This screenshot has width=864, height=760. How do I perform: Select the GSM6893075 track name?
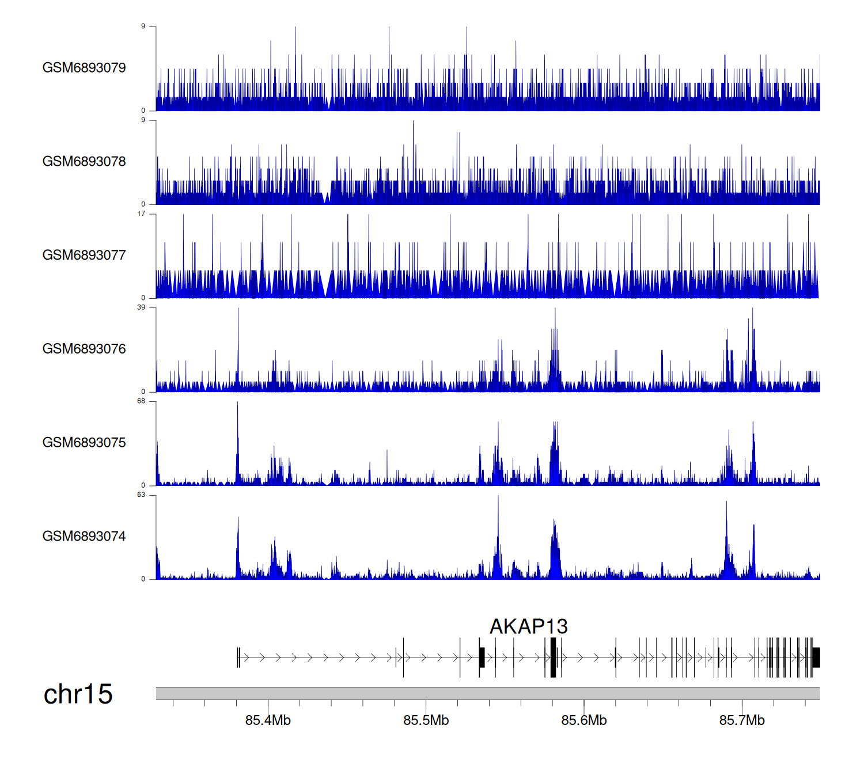[x=84, y=443]
